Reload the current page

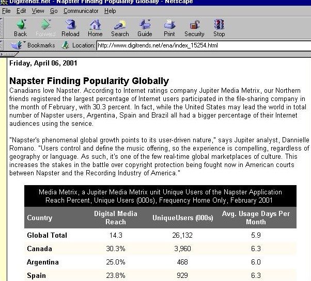tap(70, 28)
